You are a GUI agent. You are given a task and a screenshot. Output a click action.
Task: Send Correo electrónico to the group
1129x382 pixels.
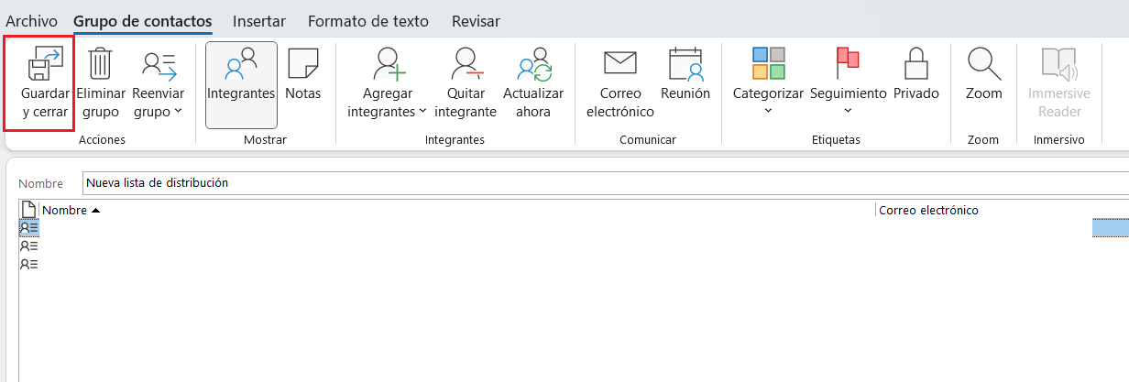(619, 64)
